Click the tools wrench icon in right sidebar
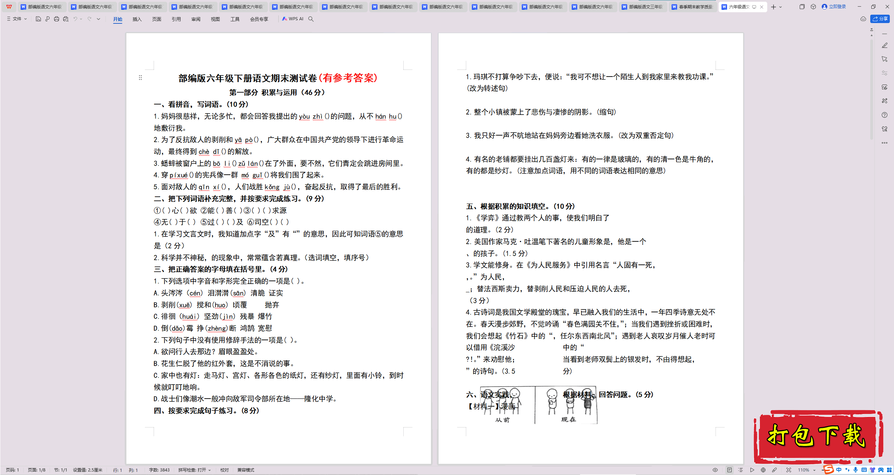Image resolution: width=894 pixels, height=475 pixels. (x=885, y=101)
